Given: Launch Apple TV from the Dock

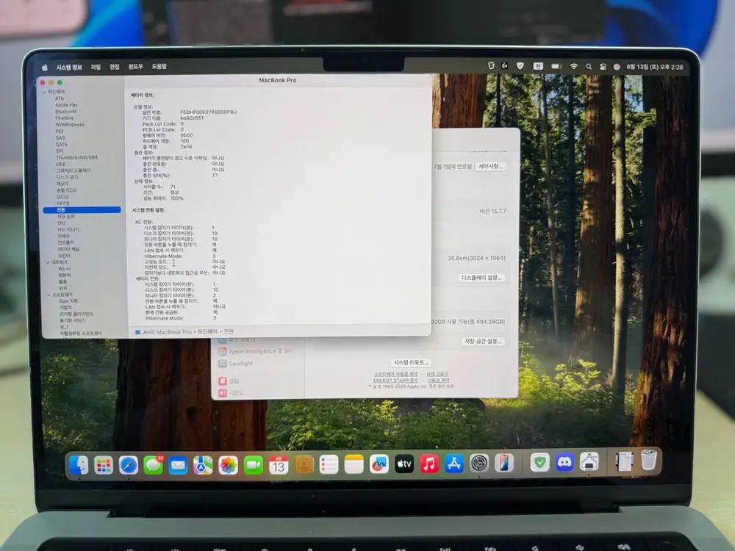Looking at the screenshot, I should click(x=404, y=464).
